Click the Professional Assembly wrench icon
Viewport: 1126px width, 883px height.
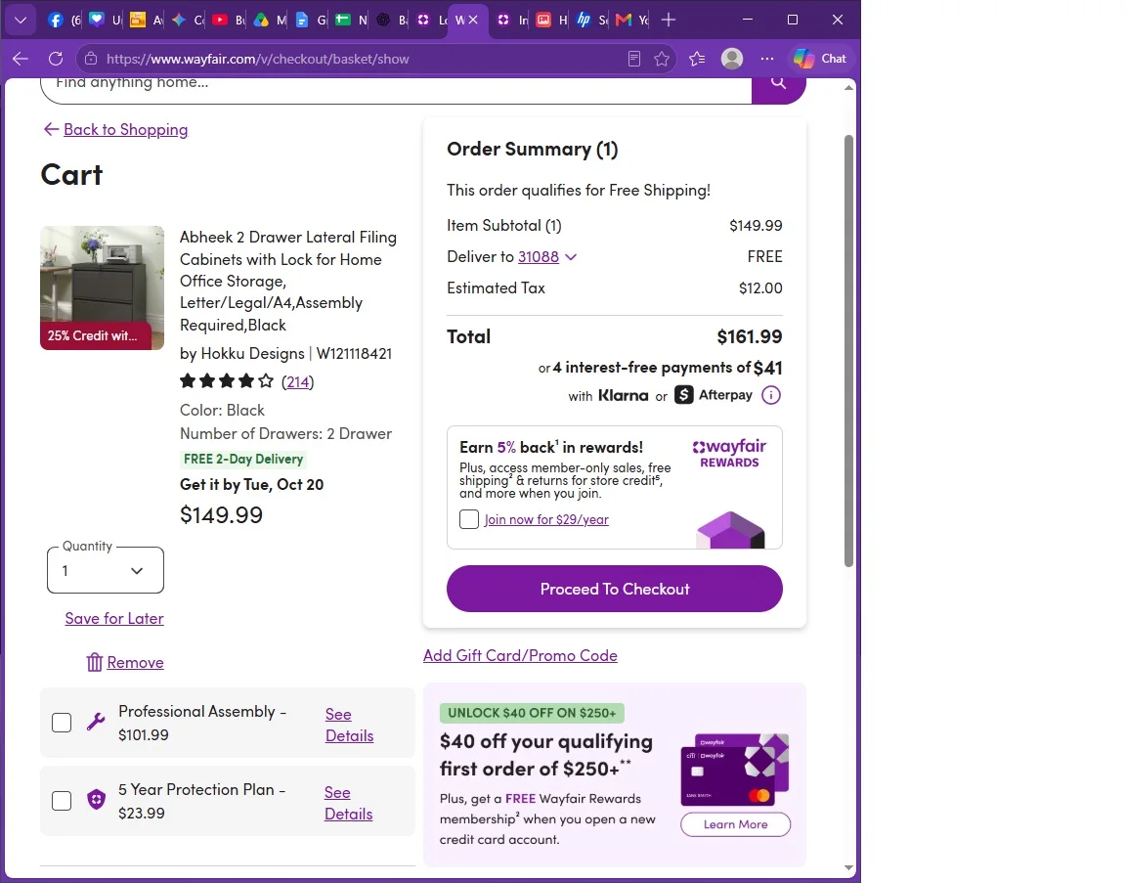pyautogui.click(x=96, y=722)
